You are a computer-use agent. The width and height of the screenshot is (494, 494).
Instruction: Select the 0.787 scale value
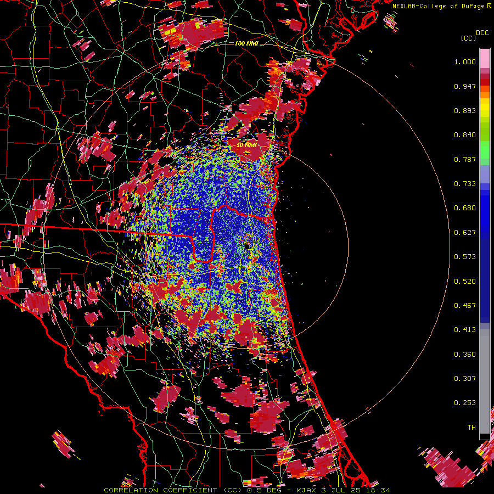465,159
